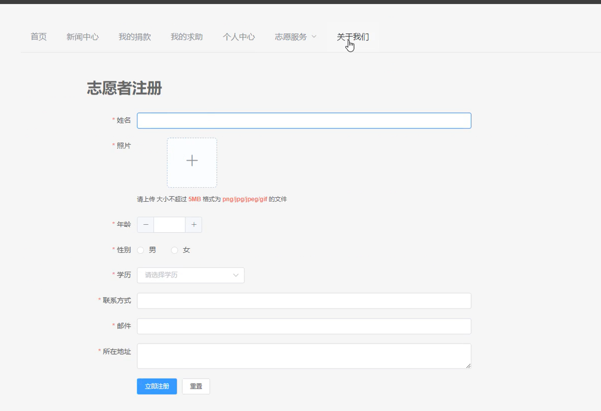Open 我的捐款 menu item
The height and width of the screenshot is (411, 601).
click(134, 37)
